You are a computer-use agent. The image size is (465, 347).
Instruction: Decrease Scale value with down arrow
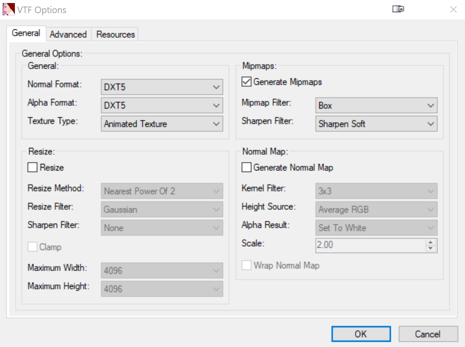coord(431,248)
